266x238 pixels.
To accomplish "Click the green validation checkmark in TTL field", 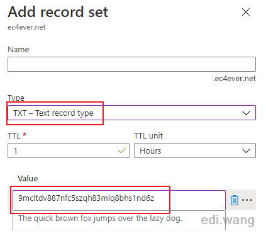I will click(x=122, y=150).
